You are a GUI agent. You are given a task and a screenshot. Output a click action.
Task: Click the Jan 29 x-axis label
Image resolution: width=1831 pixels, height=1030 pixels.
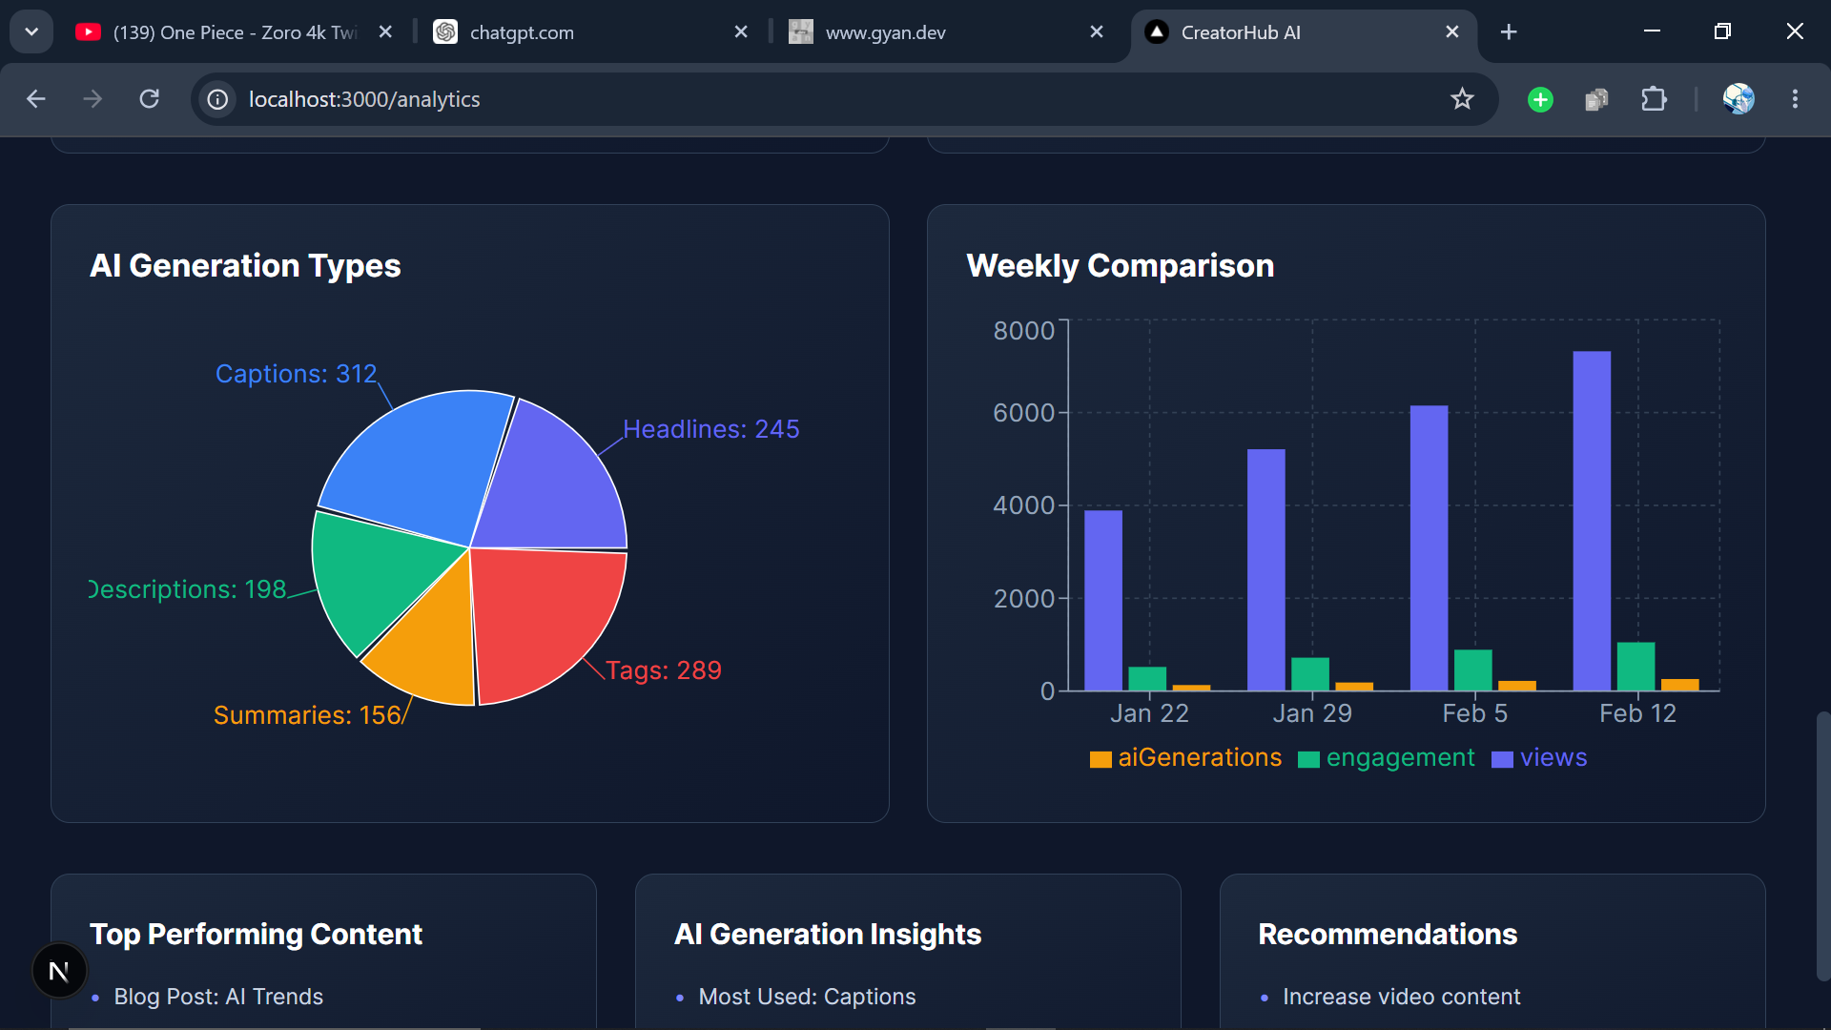[1312, 713]
